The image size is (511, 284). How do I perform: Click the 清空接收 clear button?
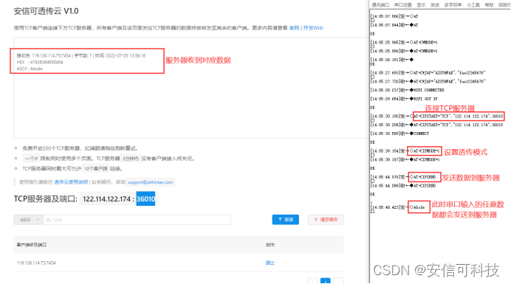pyautogui.click(x=326, y=220)
